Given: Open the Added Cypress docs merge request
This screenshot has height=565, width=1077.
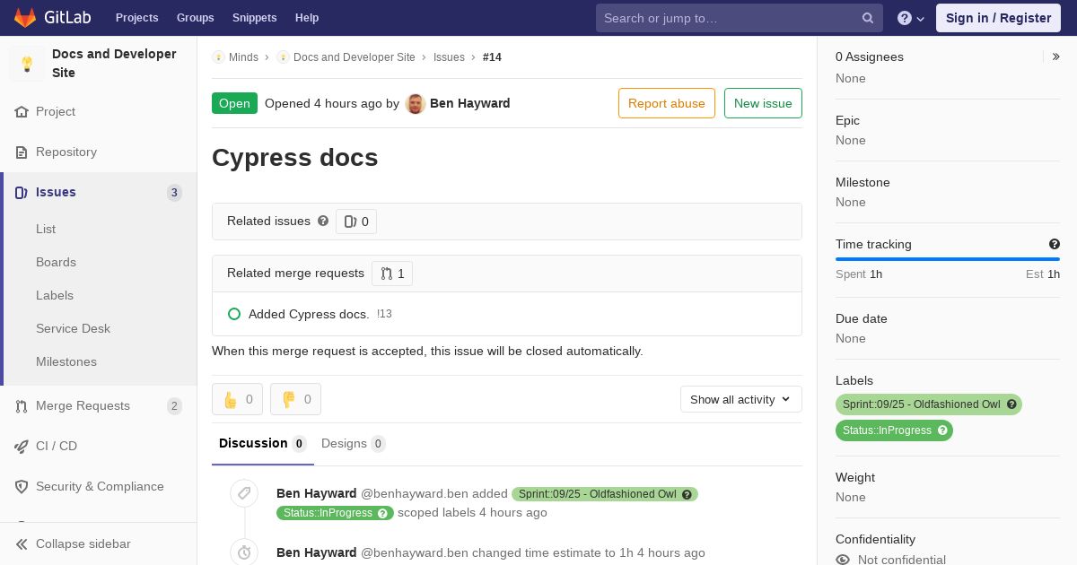Looking at the screenshot, I should [x=309, y=314].
